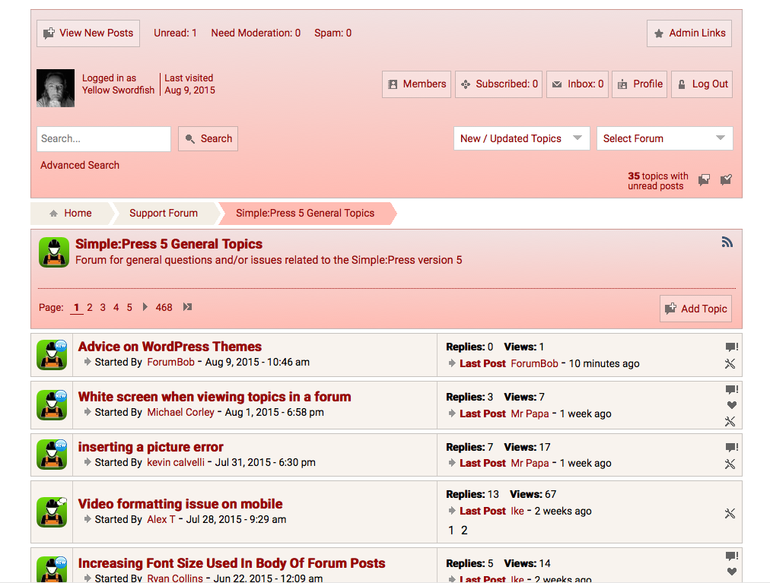This screenshot has width=770, height=583.
Task: Click Simple:Press 5 General Topics forum logo
Action: (54, 252)
